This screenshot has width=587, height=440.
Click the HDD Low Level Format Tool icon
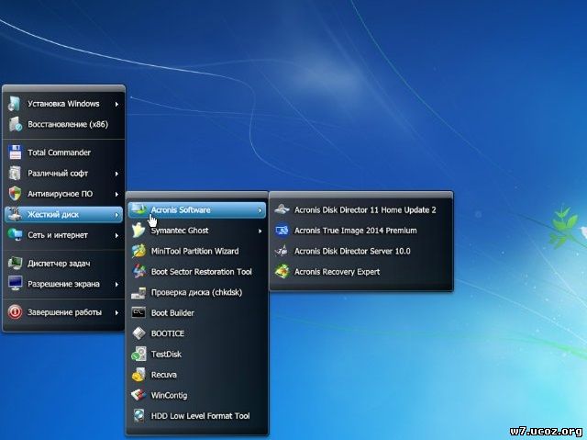click(x=138, y=416)
